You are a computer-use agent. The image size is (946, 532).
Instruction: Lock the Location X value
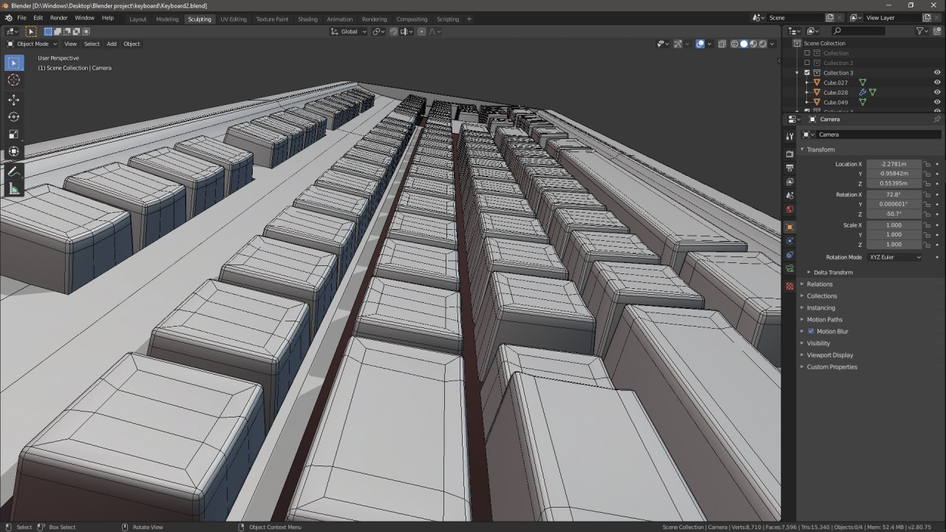point(927,164)
